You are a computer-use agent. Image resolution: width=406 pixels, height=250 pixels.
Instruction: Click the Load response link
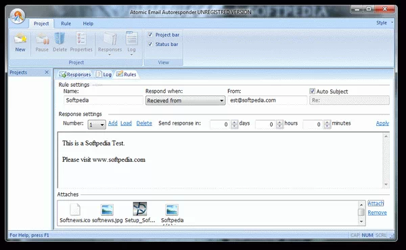(x=126, y=123)
